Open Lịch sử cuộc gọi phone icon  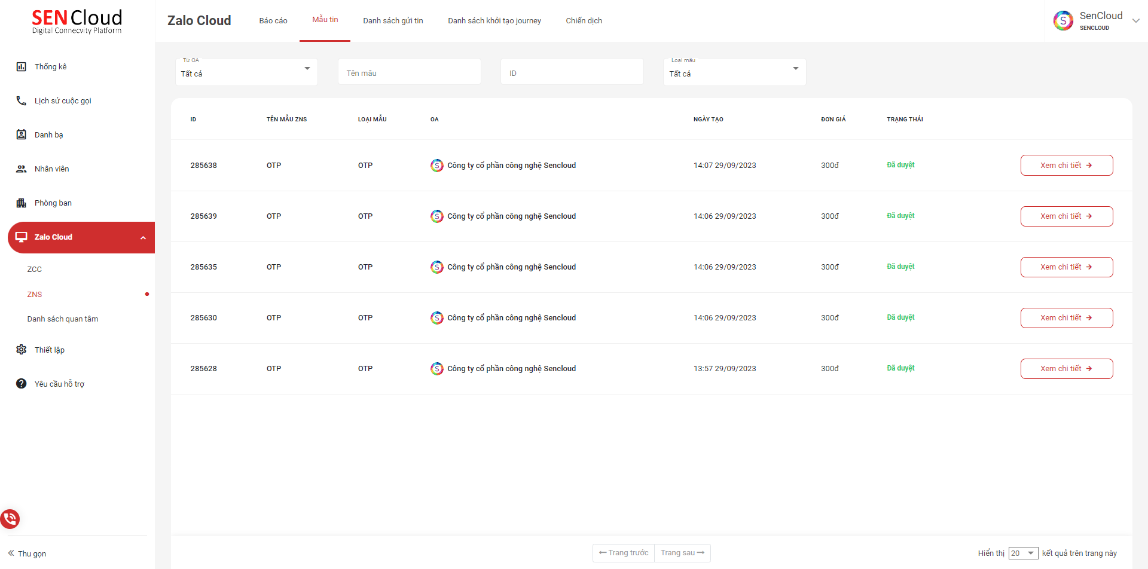tap(21, 101)
